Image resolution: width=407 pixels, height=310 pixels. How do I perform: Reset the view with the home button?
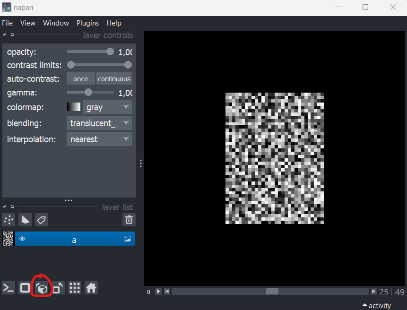tap(90, 287)
